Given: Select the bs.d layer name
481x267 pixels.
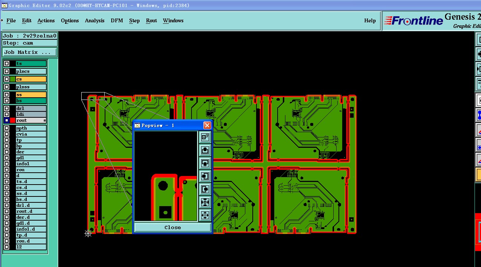Looking at the screenshot, I should [x=31, y=199].
